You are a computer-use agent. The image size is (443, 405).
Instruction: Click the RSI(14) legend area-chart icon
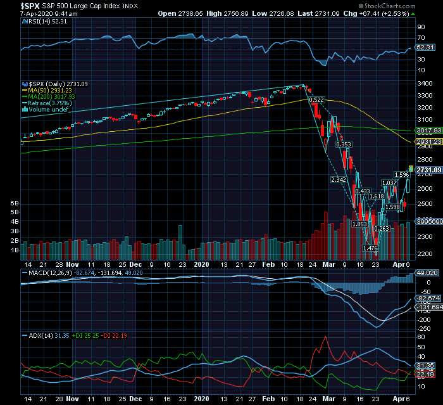[x=25, y=22]
